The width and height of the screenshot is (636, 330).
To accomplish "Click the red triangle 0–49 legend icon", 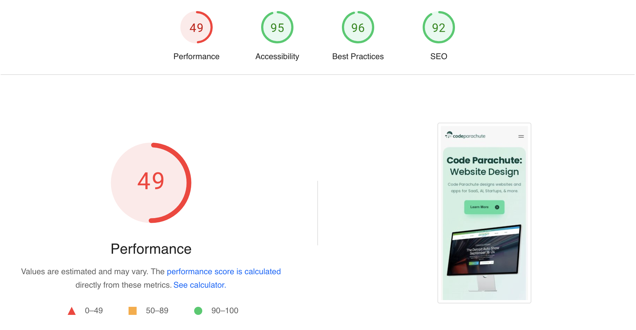I will tap(72, 311).
